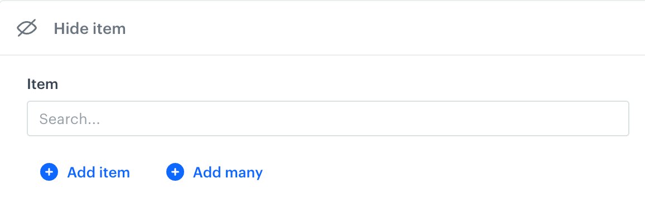Focus the Item search field
Screen dimensions: 645x208
pyautogui.click(x=328, y=118)
